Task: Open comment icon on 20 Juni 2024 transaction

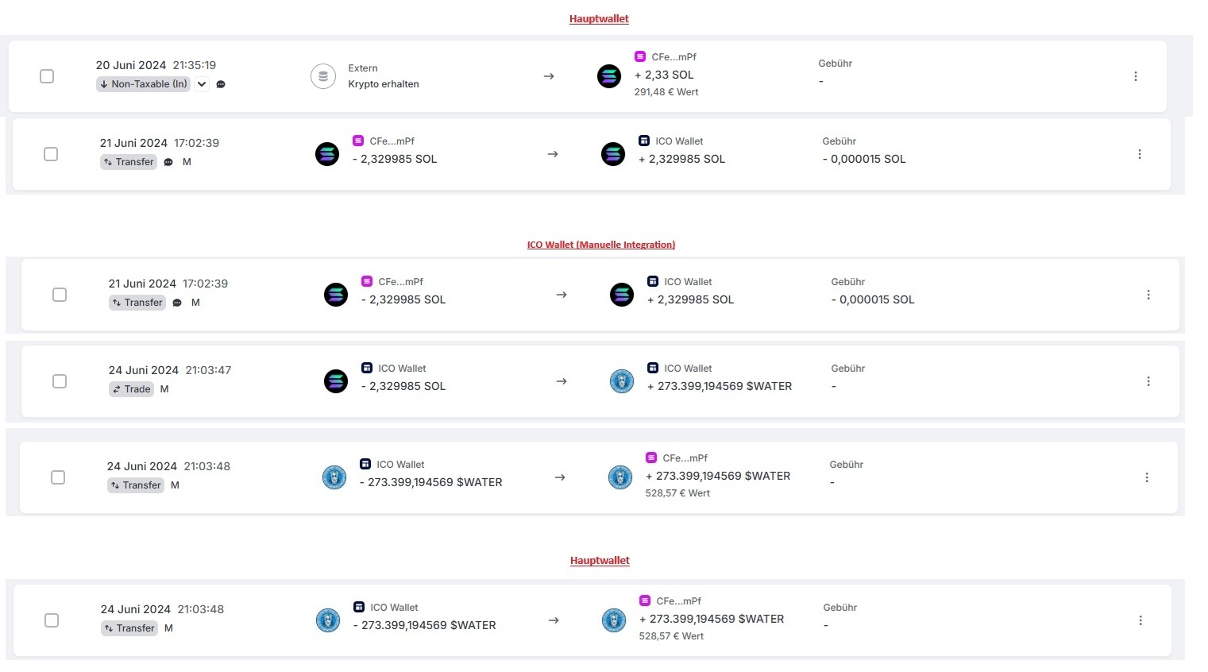Action: (x=221, y=84)
